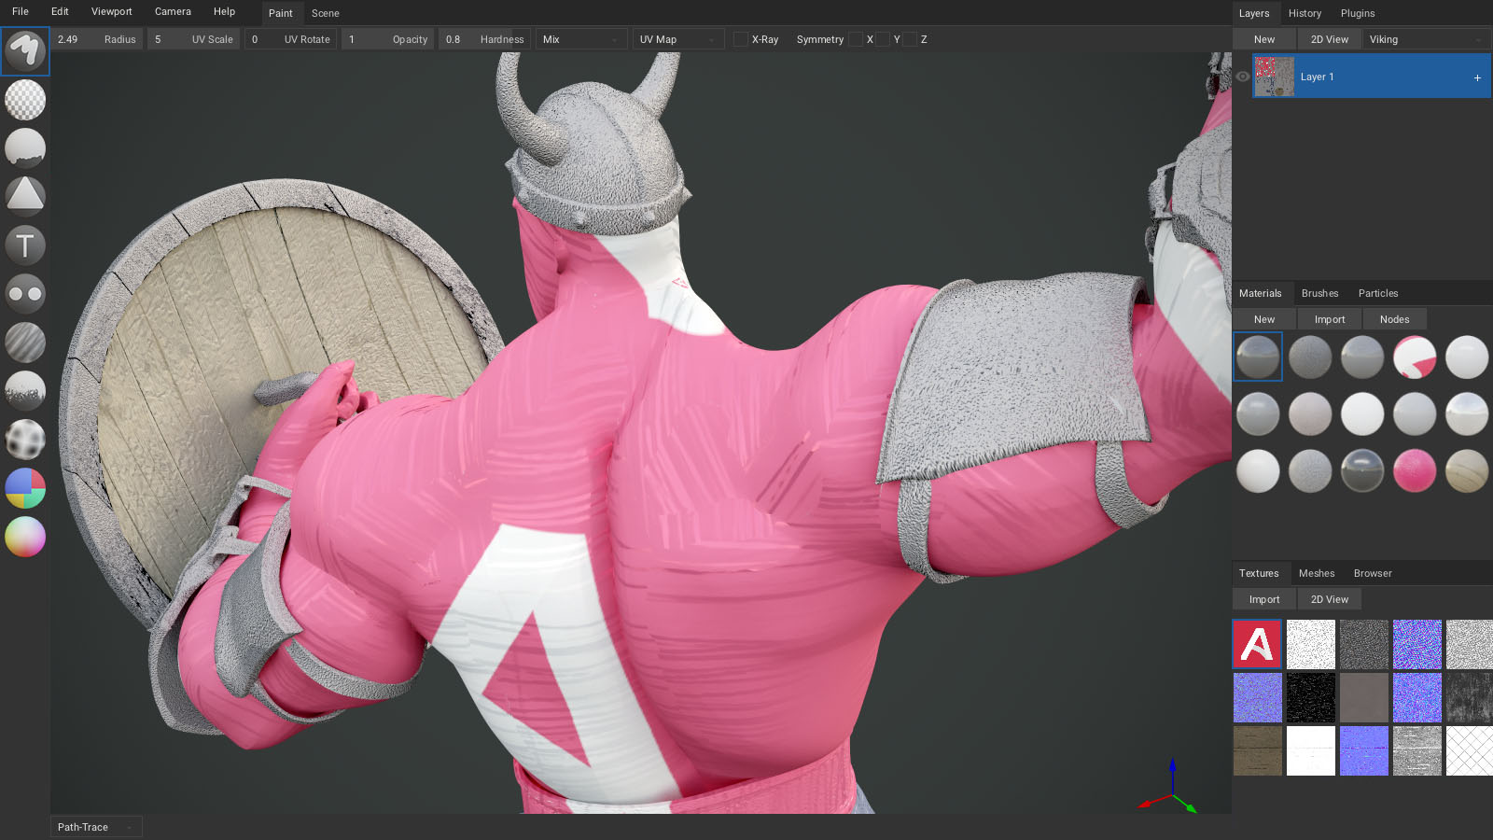The image size is (1493, 840).
Task: Open the Path-Trace render mode dropdown
Action: pos(95,827)
